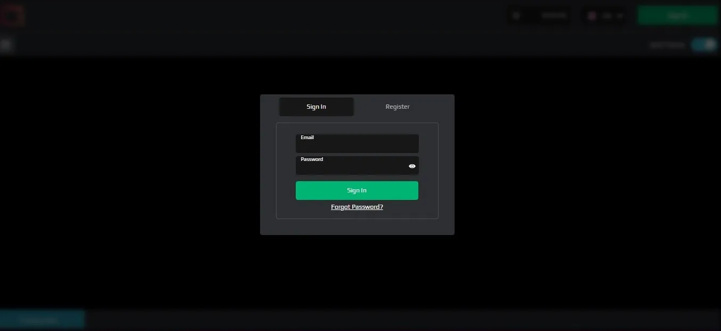Click the blurred label beside the blue switch
This screenshot has width=721, height=331.
667,45
